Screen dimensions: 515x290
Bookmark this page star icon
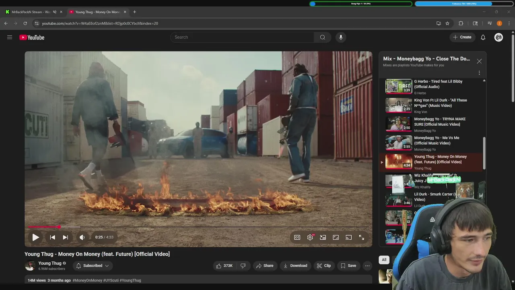tap(447, 23)
